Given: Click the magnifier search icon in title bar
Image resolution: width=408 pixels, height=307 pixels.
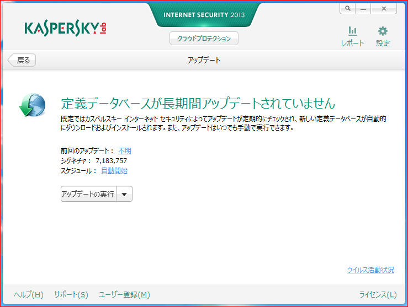Looking at the screenshot, I should click(347, 9).
